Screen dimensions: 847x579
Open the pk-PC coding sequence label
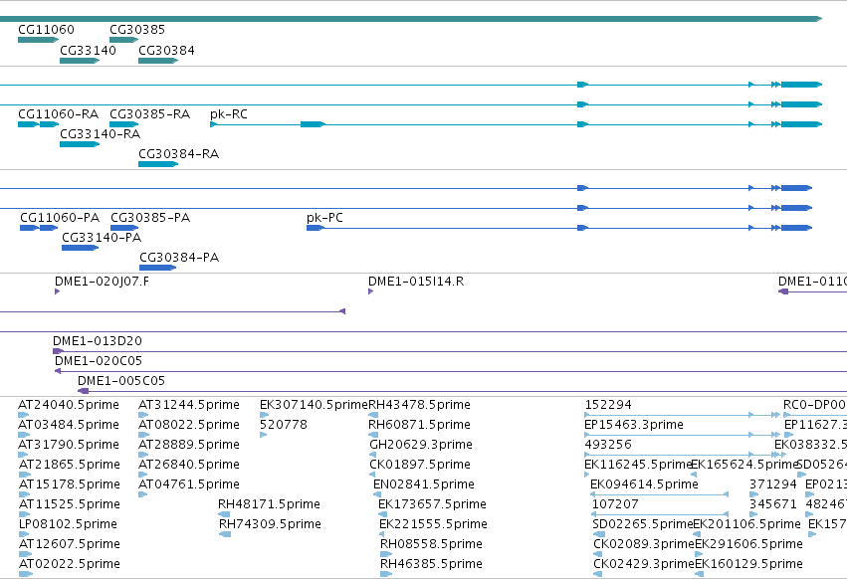pos(324,218)
